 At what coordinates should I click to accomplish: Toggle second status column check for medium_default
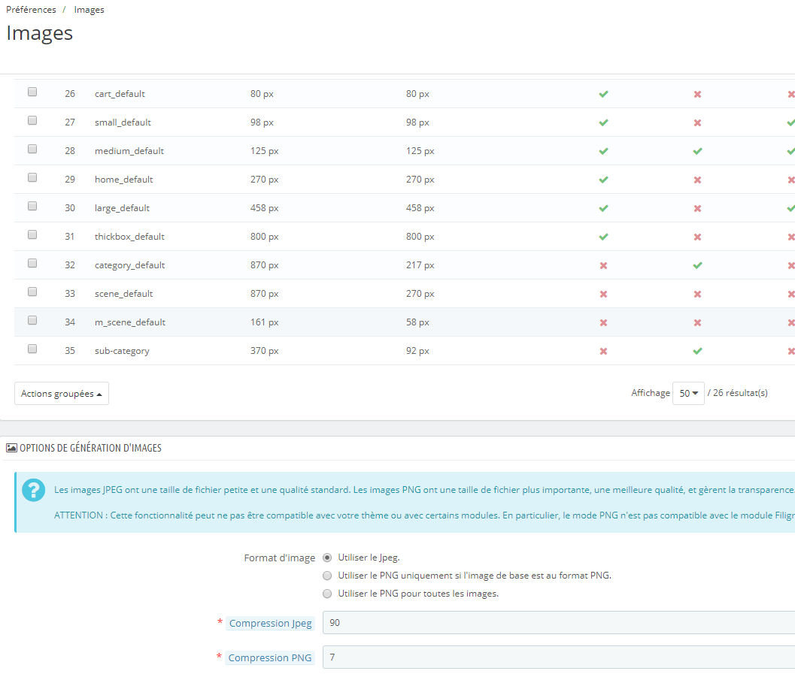[x=698, y=151]
